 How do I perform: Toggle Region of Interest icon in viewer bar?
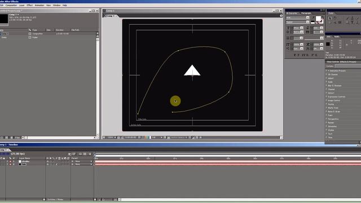coord(165,138)
